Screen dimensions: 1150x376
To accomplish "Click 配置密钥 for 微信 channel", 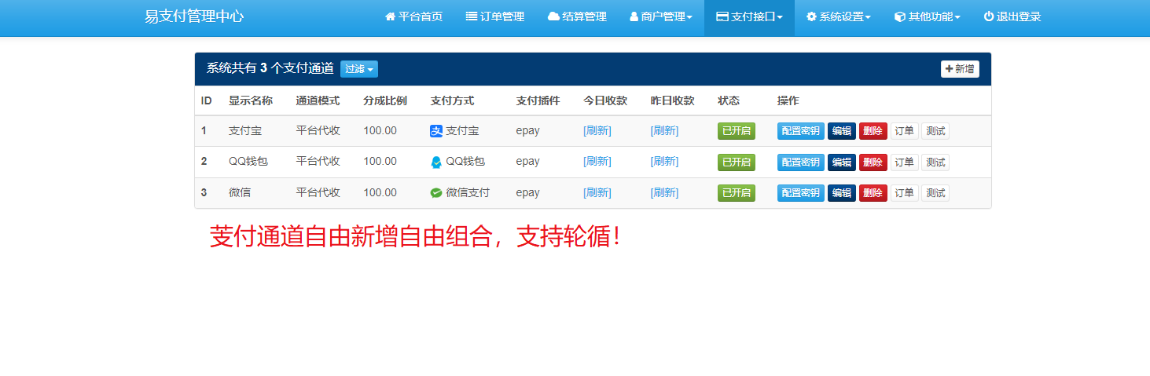I will pos(801,193).
